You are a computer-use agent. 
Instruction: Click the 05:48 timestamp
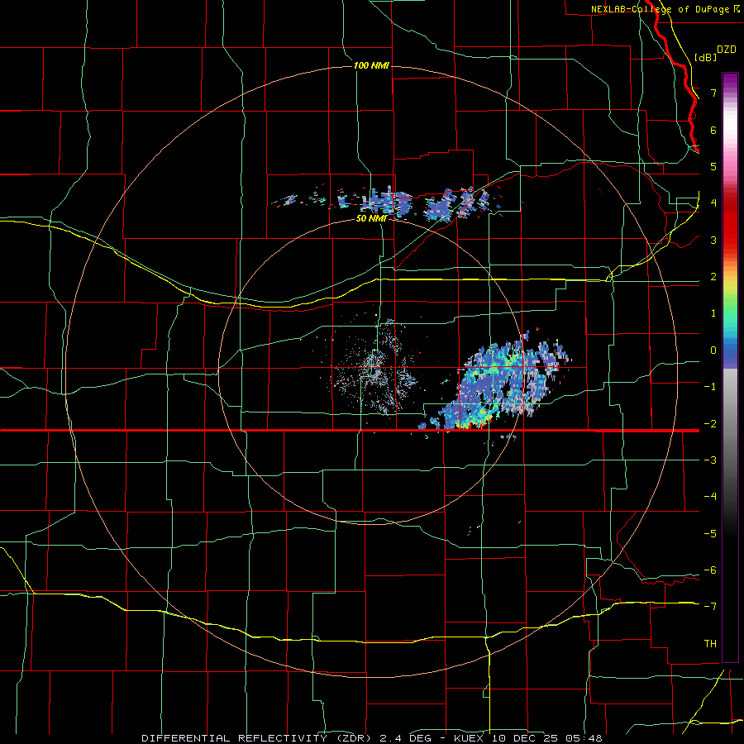pos(584,738)
